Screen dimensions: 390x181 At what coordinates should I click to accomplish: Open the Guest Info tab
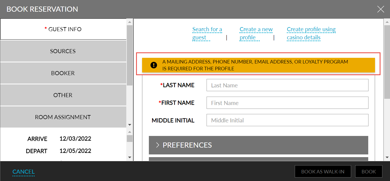(x=63, y=29)
